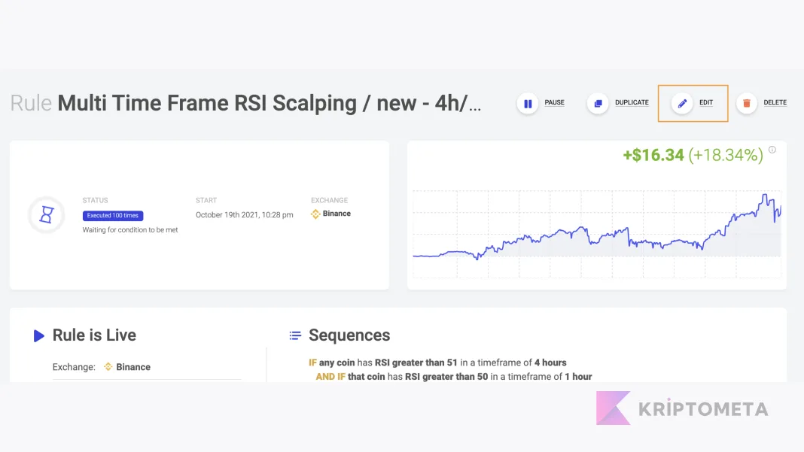
Task: Click the Binance logo under Exchange
Action: 315,214
